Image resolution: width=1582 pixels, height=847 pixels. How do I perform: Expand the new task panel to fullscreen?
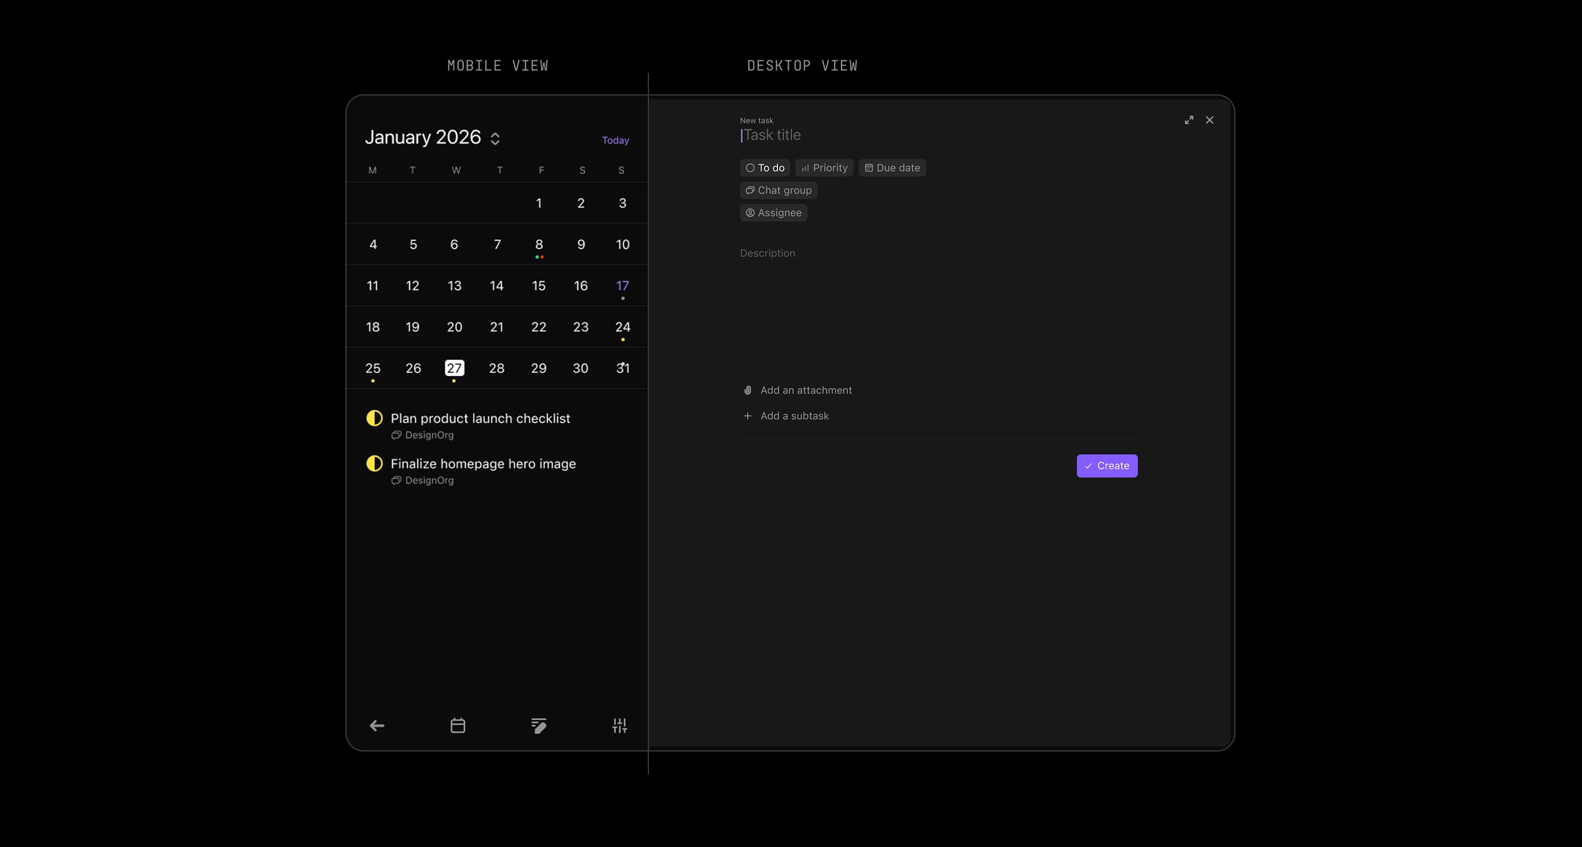(x=1189, y=120)
